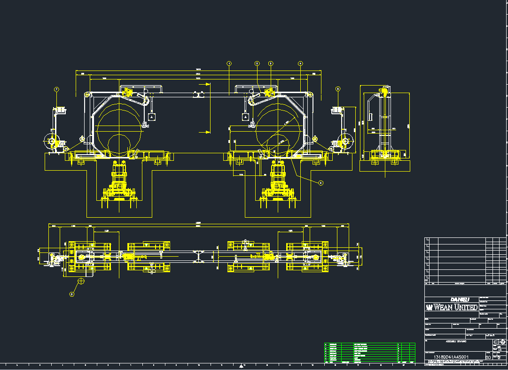Click the DANIELI logo in the title block

460,299
